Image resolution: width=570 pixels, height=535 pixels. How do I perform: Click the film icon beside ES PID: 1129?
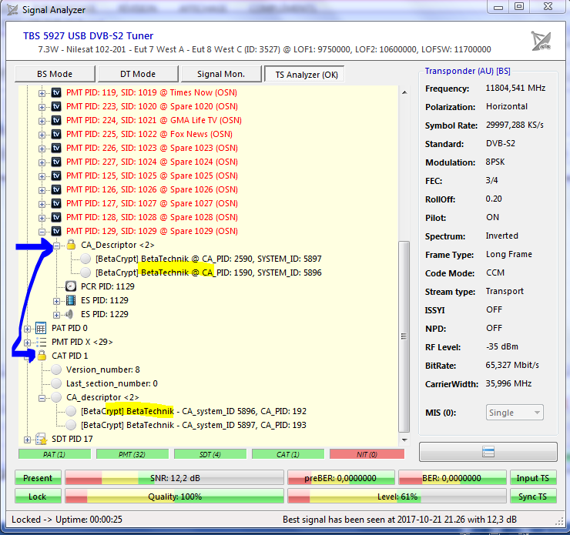click(70, 300)
